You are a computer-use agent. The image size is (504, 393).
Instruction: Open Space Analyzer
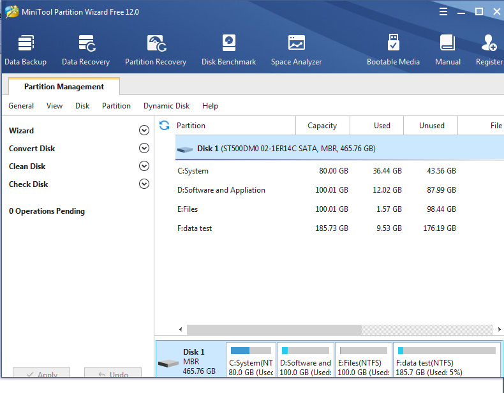coord(296,50)
